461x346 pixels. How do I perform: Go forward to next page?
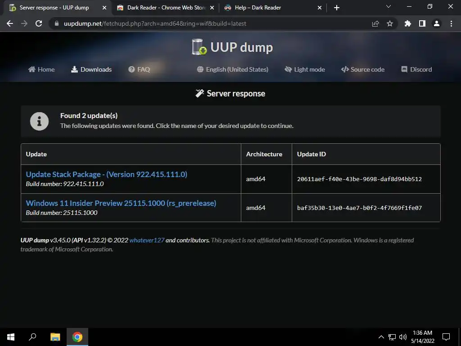[x=24, y=23]
